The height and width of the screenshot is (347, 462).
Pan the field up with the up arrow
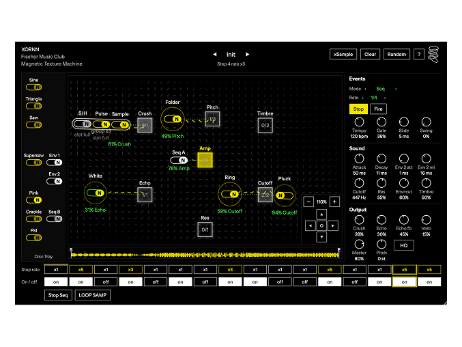[321, 214]
